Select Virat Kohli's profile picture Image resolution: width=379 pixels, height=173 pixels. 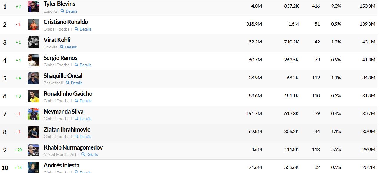[x=33, y=42]
